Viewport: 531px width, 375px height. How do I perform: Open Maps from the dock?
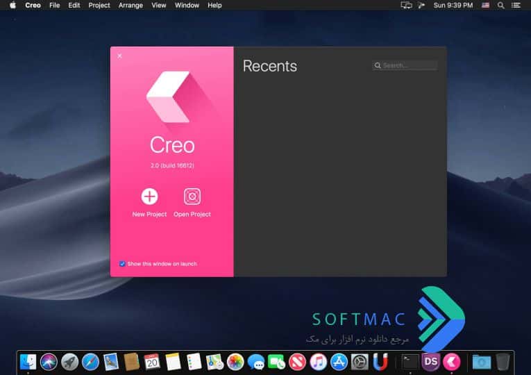pos(214,361)
